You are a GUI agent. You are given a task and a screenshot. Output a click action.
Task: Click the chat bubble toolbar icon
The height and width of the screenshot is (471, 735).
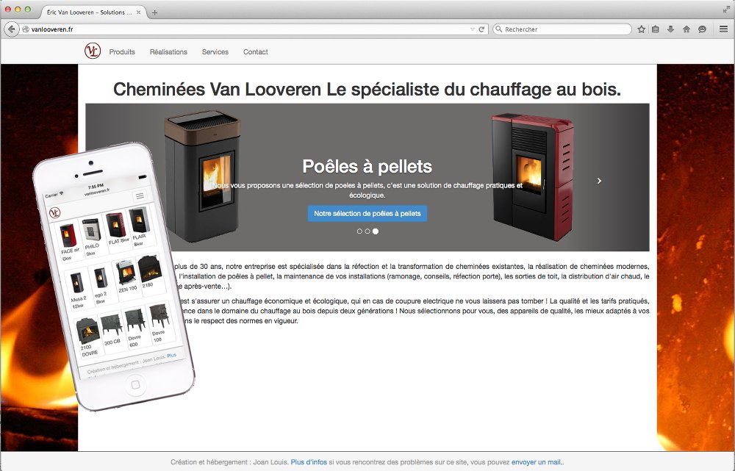(702, 29)
